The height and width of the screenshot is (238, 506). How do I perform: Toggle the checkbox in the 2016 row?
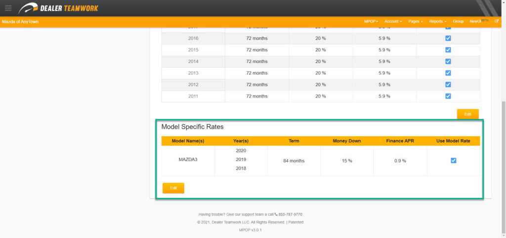click(x=448, y=38)
